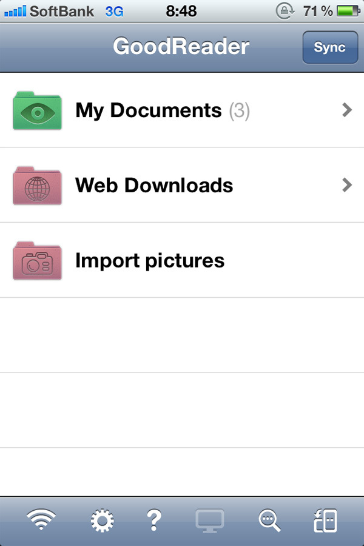Select the Web Downloads label
This screenshot has width=364, height=546.
coord(154,185)
